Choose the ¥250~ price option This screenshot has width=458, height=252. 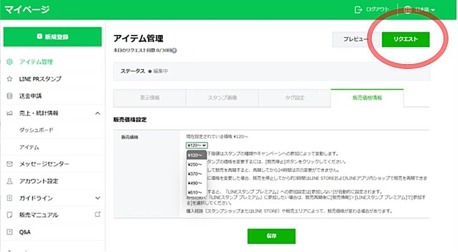tap(196, 164)
